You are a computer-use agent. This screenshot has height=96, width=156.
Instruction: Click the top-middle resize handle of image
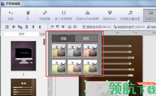tap(107, 81)
